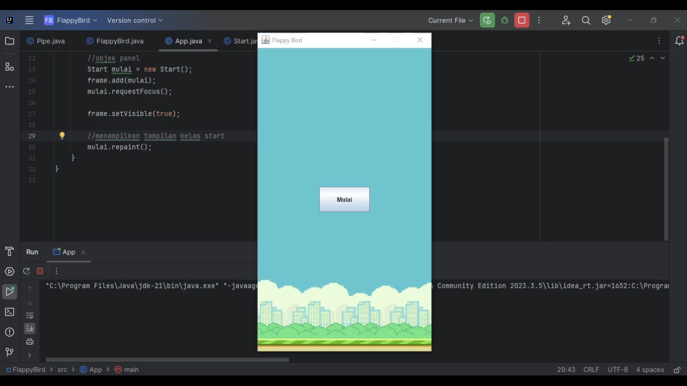Minimize the Flappy Bird game window
This screenshot has width=687, height=386.
point(374,40)
